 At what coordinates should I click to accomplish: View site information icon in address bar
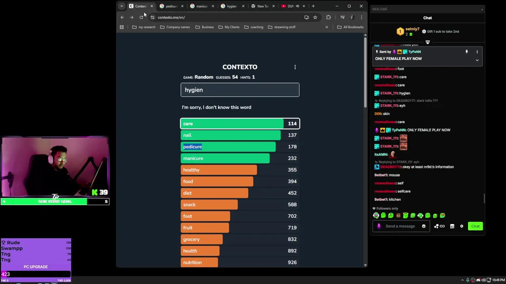click(x=152, y=17)
